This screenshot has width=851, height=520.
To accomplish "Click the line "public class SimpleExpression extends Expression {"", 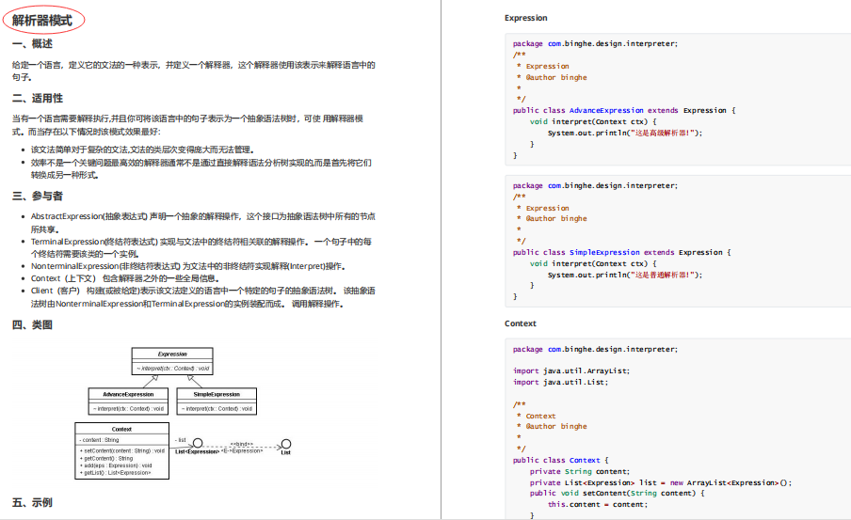I will (622, 252).
